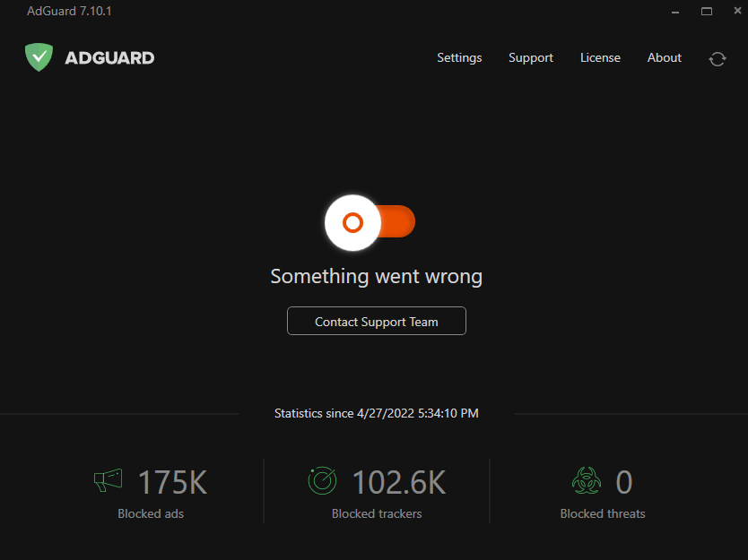The width and height of the screenshot is (748, 560).
Task: Maximize the AdGuard window
Action: 706,12
